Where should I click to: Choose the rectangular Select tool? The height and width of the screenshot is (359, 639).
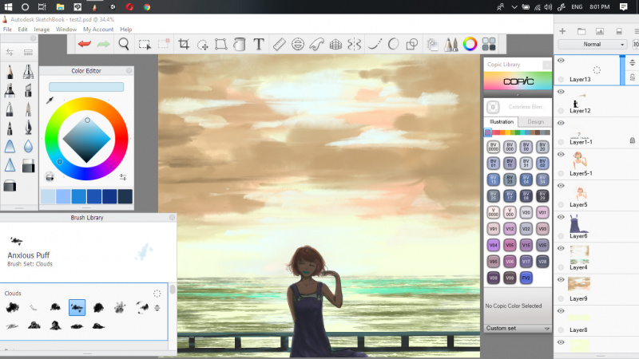(145, 44)
